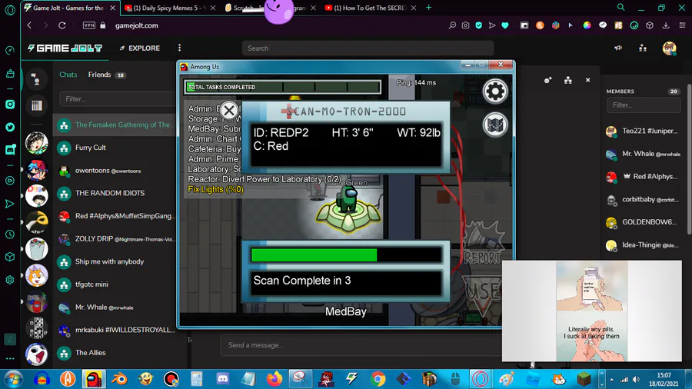Screen dimensions: 692x389
Task: Select member Idea-Thingie in members list
Action: pyautogui.click(x=644, y=245)
